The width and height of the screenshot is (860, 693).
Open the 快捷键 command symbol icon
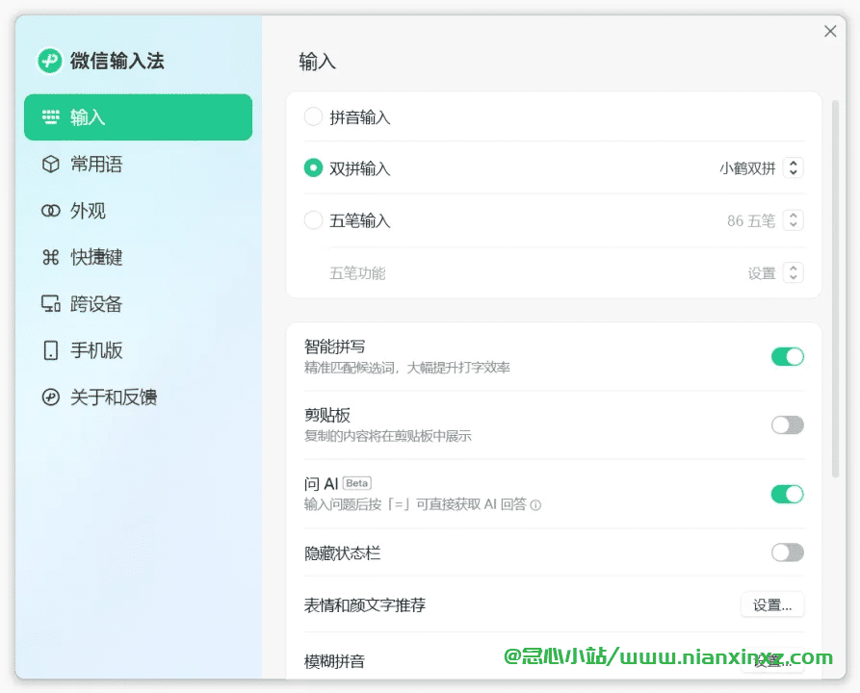[50, 257]
